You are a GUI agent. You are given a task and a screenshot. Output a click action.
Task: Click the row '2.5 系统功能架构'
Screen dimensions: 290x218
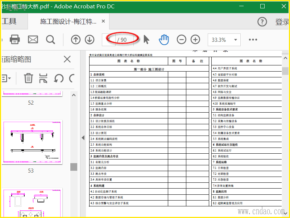point(129,145)
